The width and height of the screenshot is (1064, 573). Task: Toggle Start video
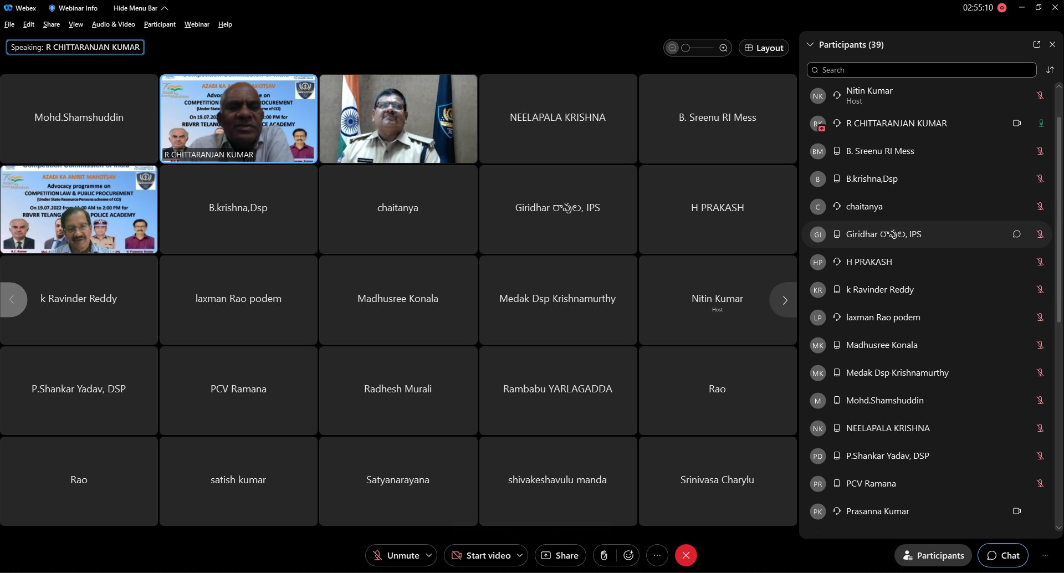pos(481,555)
